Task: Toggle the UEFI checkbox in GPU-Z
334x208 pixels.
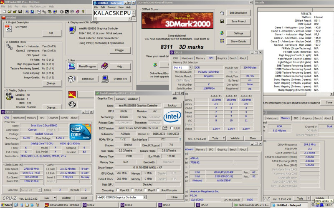Action: pyautogui.click(x=172, y=128)
